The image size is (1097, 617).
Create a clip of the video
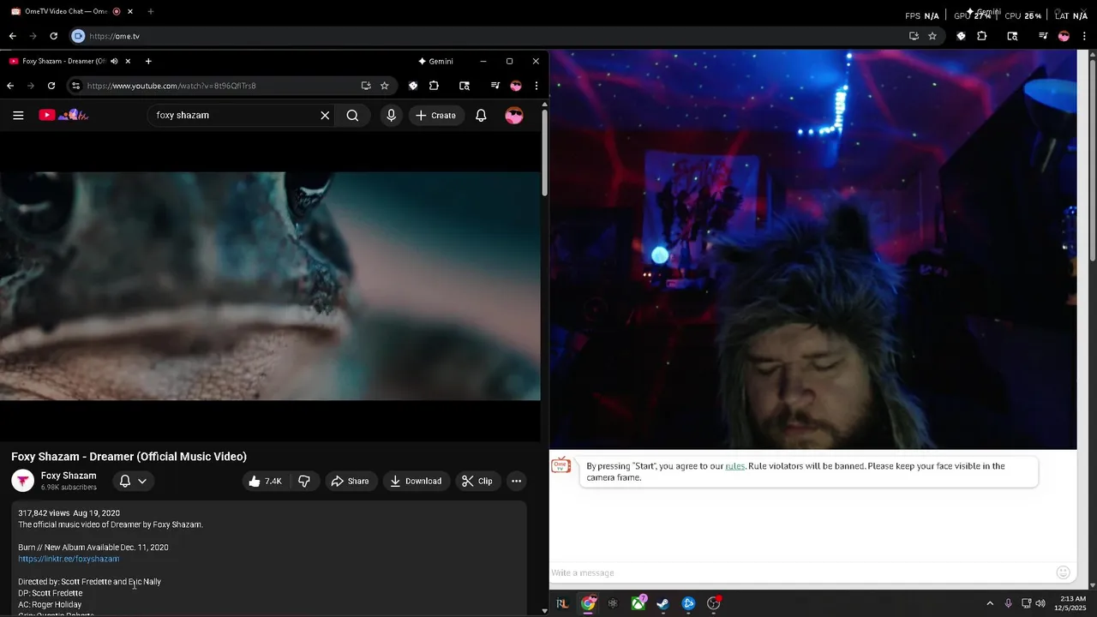477,481
